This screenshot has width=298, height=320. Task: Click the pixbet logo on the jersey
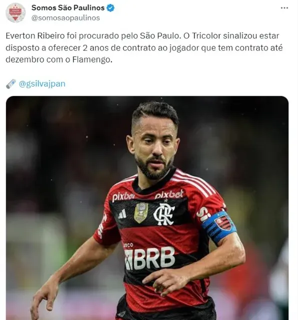tap(169, 194)
